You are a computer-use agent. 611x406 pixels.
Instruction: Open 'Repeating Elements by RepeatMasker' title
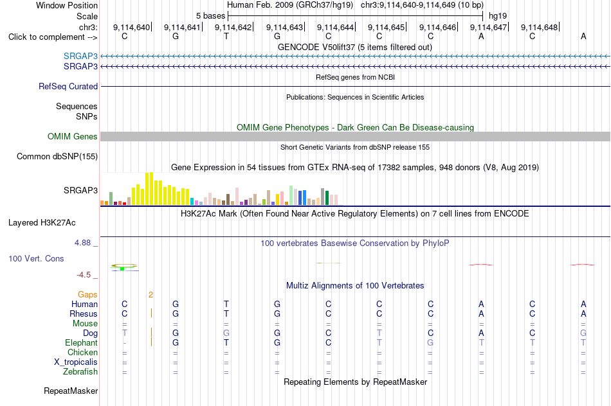coord(355,382)
